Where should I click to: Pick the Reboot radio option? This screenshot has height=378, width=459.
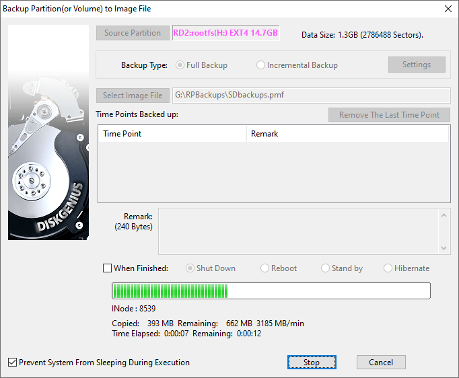[x=264, y=268]
